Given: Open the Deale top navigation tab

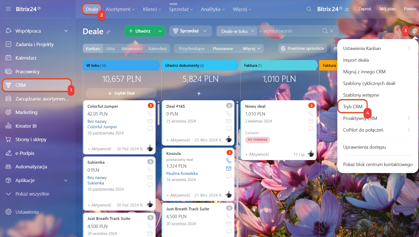Looking at the screenshot, I should [92, 9].
